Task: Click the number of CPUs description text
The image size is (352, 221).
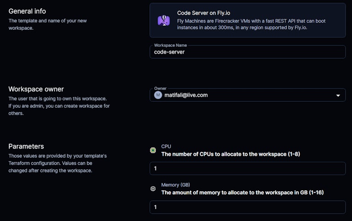Action: point(231,154)
